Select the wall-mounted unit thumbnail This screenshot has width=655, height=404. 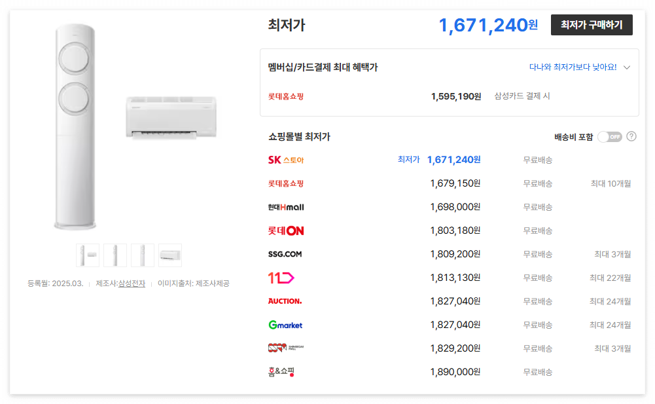click(x=169, y=255)
